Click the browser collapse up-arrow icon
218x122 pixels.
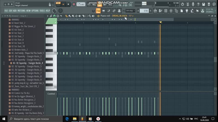(5, 16)
